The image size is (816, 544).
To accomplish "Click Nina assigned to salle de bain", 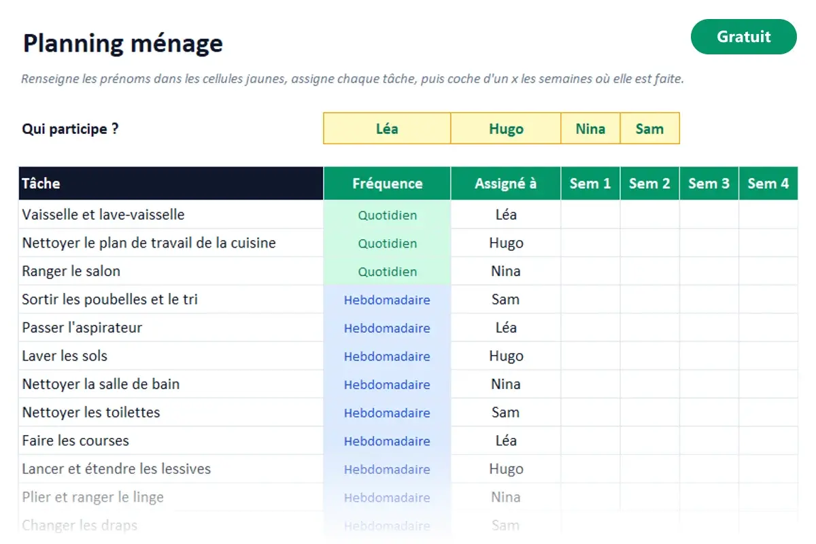I will [506, 384].
